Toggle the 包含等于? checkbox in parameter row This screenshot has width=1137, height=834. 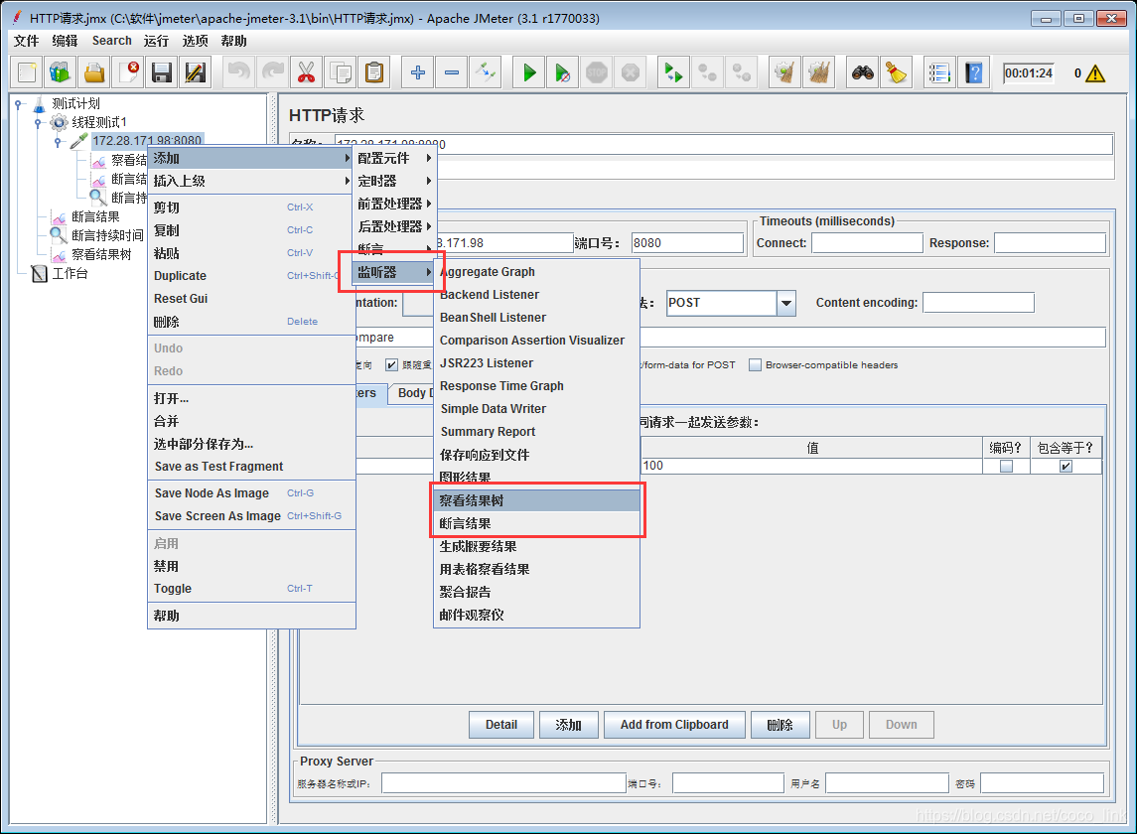tap(1066, 467)
